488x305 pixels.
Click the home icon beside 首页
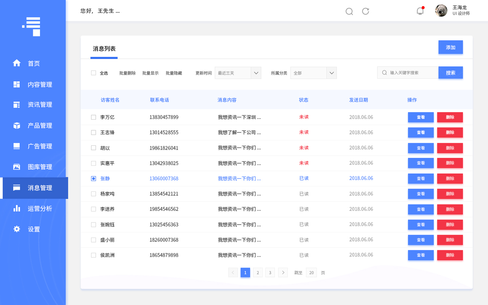(17, 63)
